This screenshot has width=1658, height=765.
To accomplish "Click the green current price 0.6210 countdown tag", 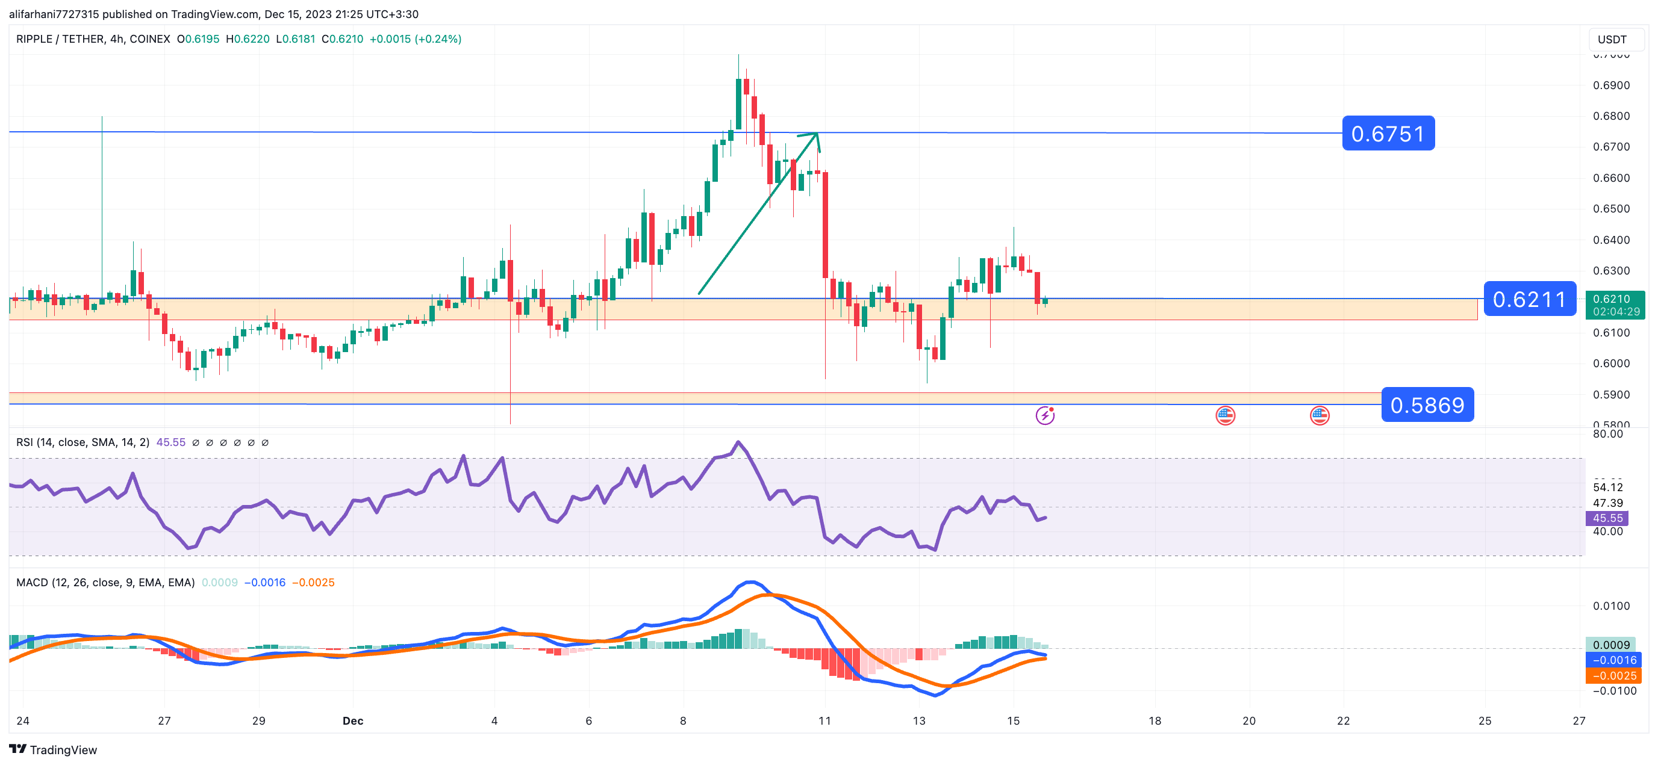I will (x=1615, y=305).
